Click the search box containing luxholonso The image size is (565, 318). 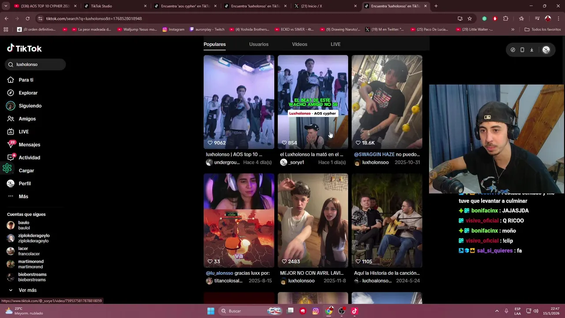(x=35, y=64)
